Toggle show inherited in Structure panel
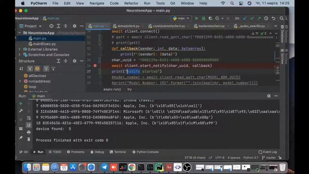This screenshot has width=309, height=174. (30, 69)
